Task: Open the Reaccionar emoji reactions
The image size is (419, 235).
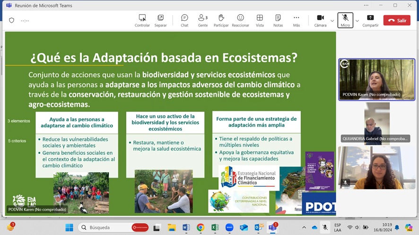Action: pyautogui.click(x=240, y=20)
